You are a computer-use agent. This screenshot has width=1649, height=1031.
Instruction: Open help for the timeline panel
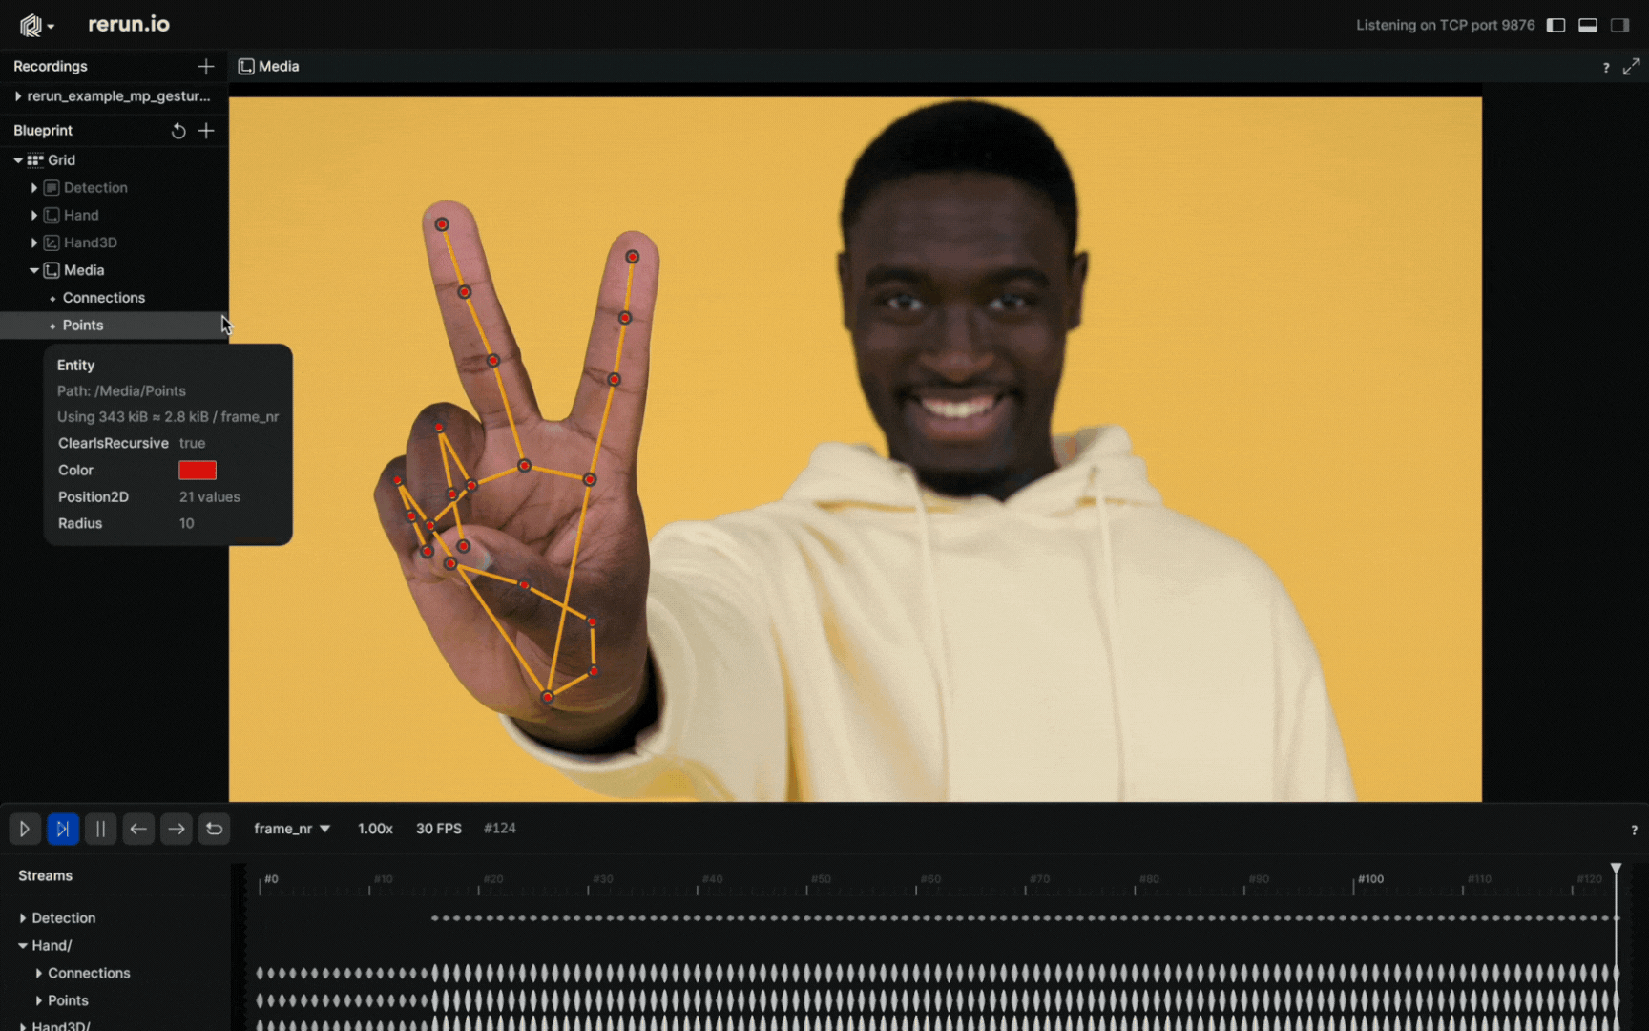[1634, 831]
